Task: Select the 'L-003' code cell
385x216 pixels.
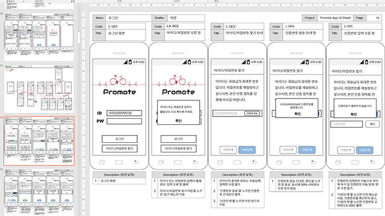Action: pyautogui.click(x=244, y=26)
